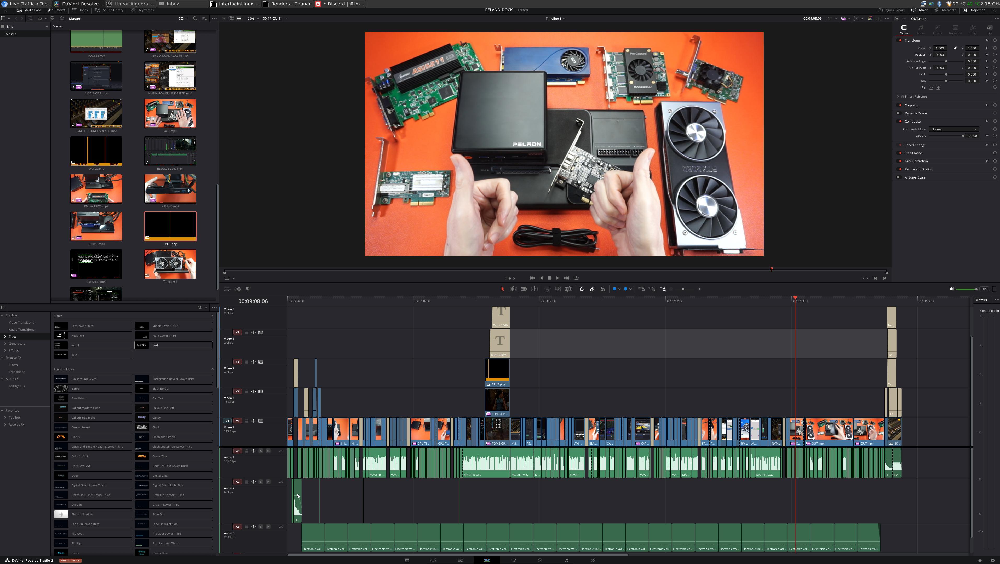1000x564 pixels.
Task: Collapse the Resolve FX tree group
Action: (2, 358)
